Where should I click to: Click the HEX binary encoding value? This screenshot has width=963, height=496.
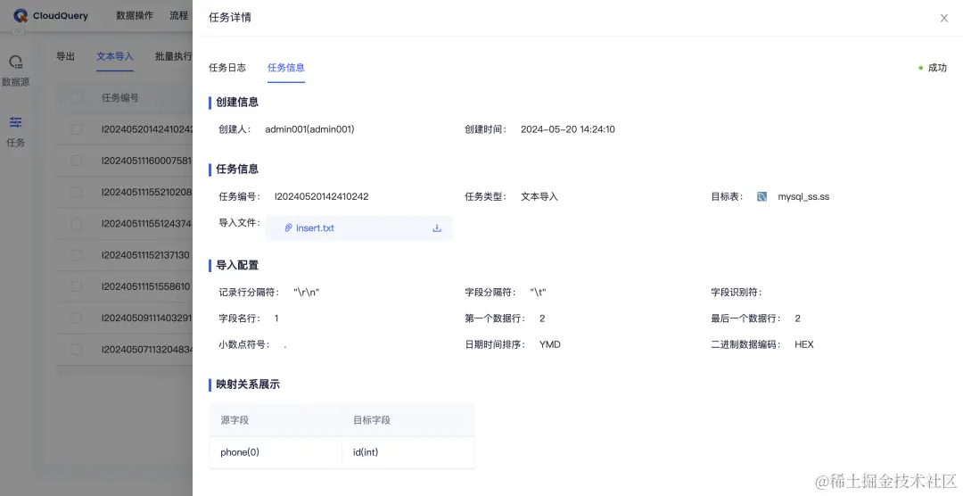pyautogui.click(x=804, y=344)
